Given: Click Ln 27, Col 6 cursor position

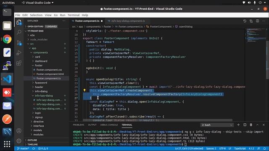Looking at the screenshot, I should click(x=189, y=148).
